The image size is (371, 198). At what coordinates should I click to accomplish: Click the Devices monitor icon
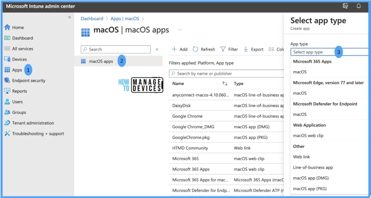pos(7,59)
